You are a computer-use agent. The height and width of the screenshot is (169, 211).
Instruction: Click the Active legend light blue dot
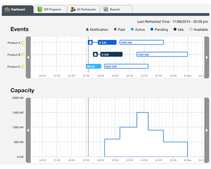coord(132,29)
